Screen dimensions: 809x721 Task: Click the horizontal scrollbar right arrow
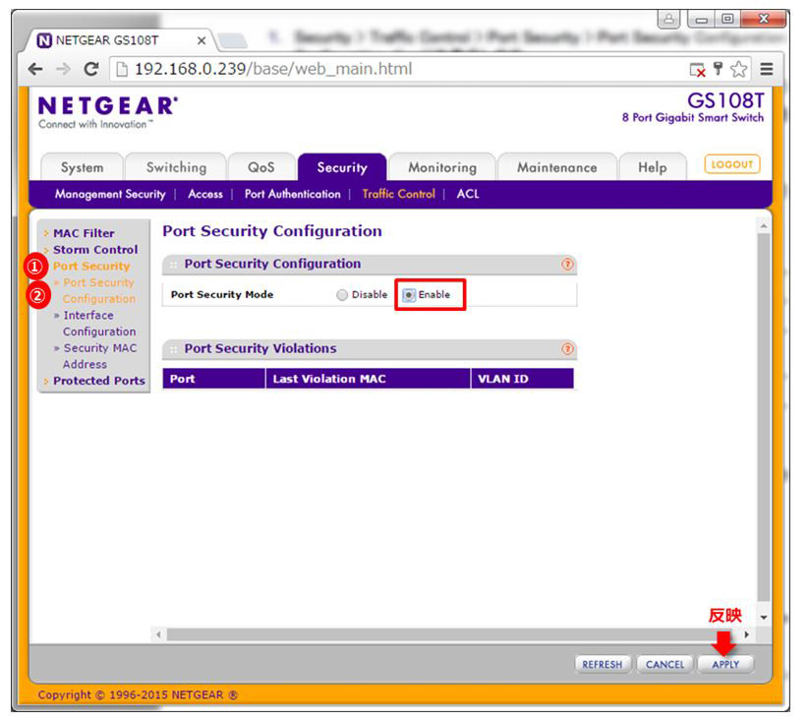click(x=746, y=634)
